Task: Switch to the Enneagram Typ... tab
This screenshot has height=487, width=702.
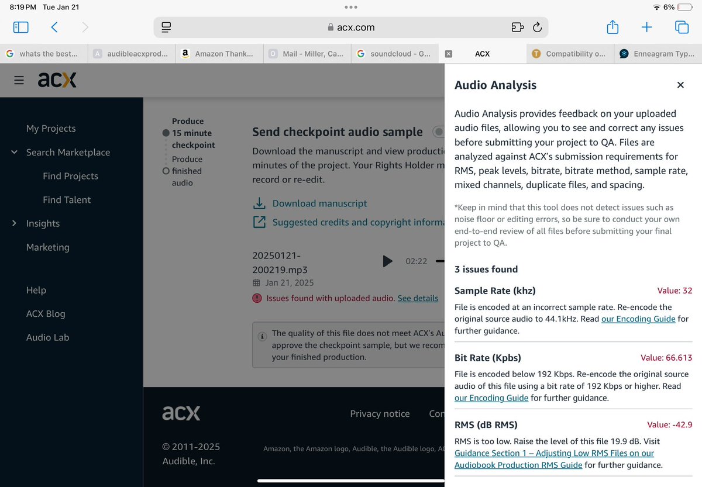Action: point(658,53)
